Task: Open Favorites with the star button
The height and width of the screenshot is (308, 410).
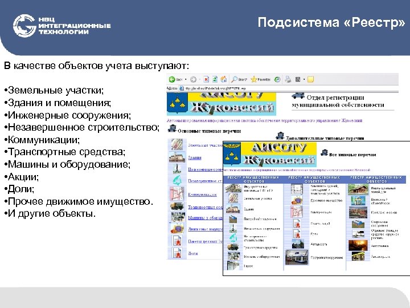Action: tap(260, 79)
